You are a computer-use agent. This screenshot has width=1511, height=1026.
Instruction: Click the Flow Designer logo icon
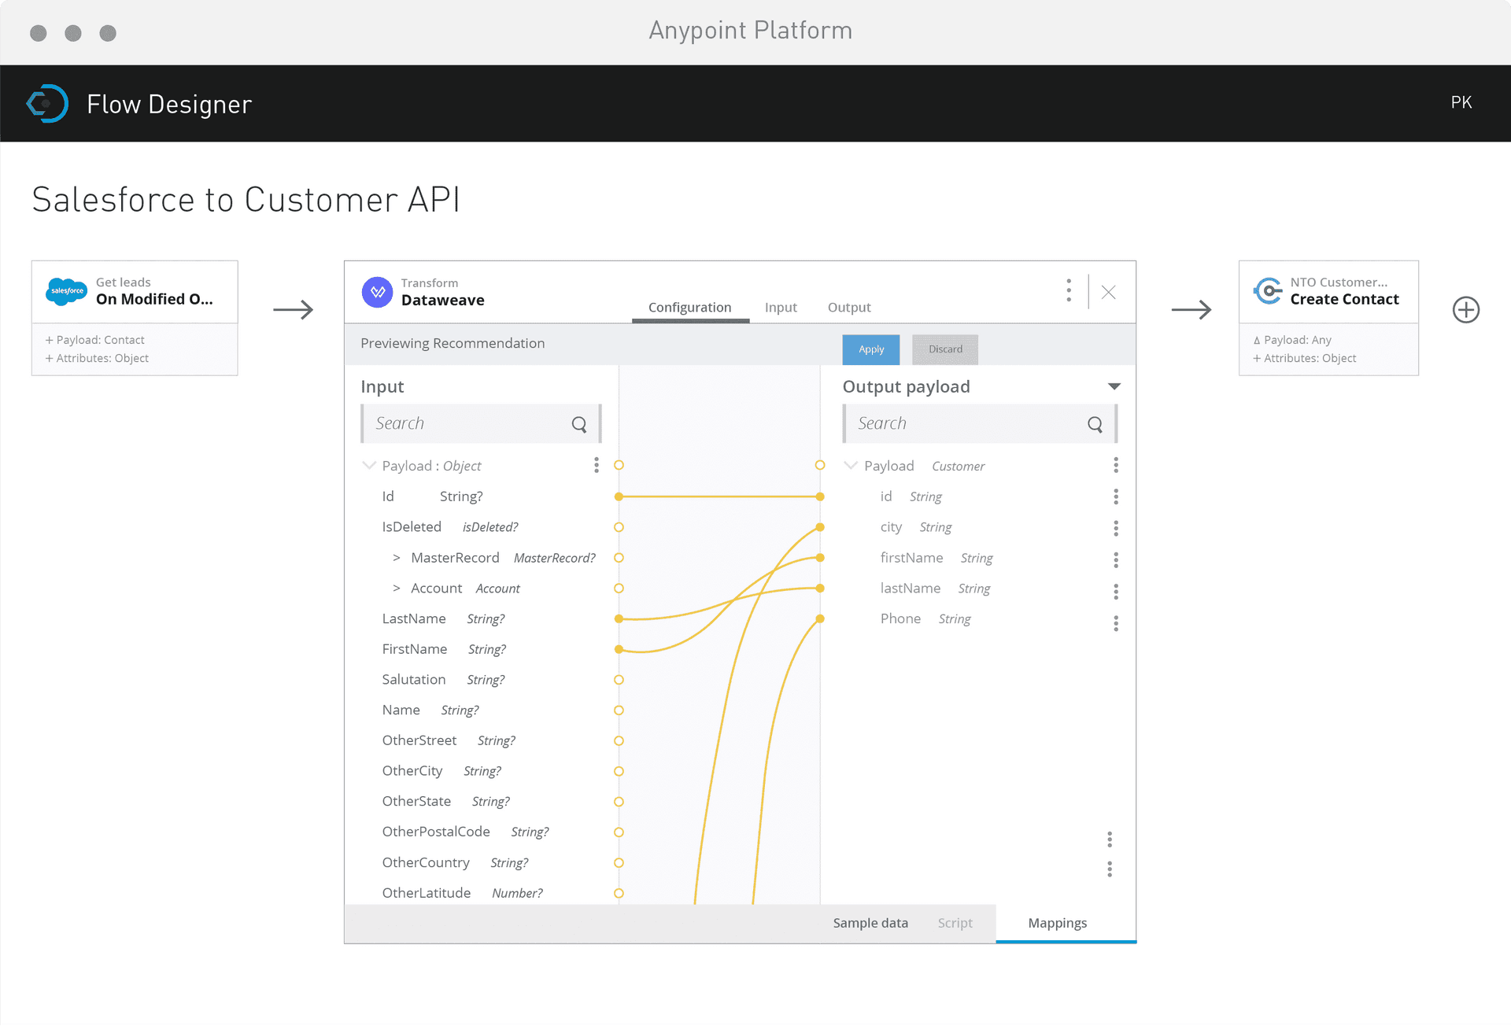(46, 103)
